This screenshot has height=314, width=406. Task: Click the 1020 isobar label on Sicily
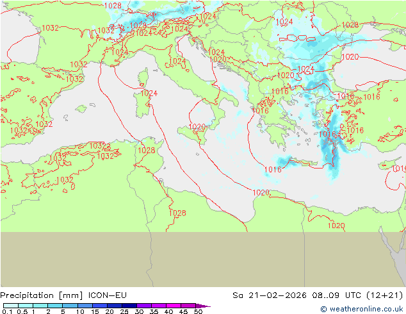(197, 127)
